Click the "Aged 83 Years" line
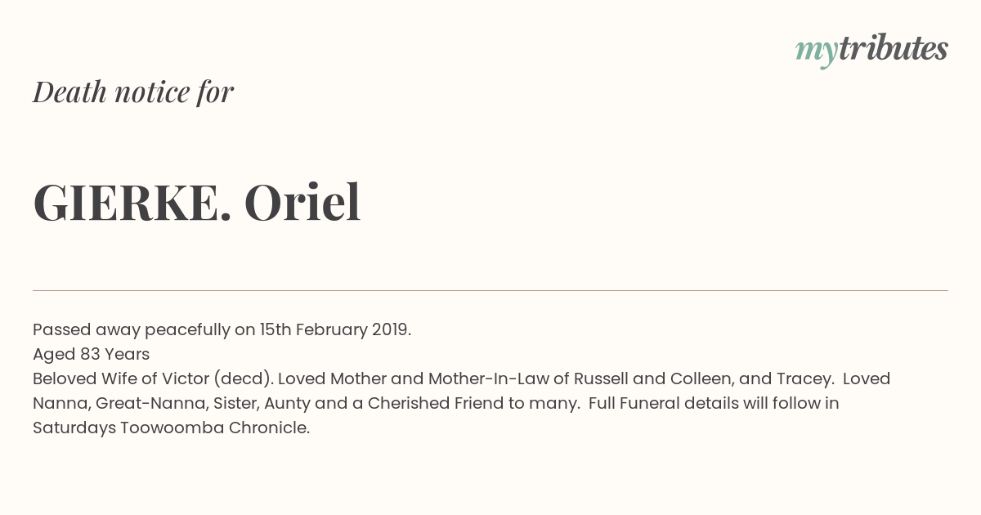The image size is (981, 515). pos(91,355)
